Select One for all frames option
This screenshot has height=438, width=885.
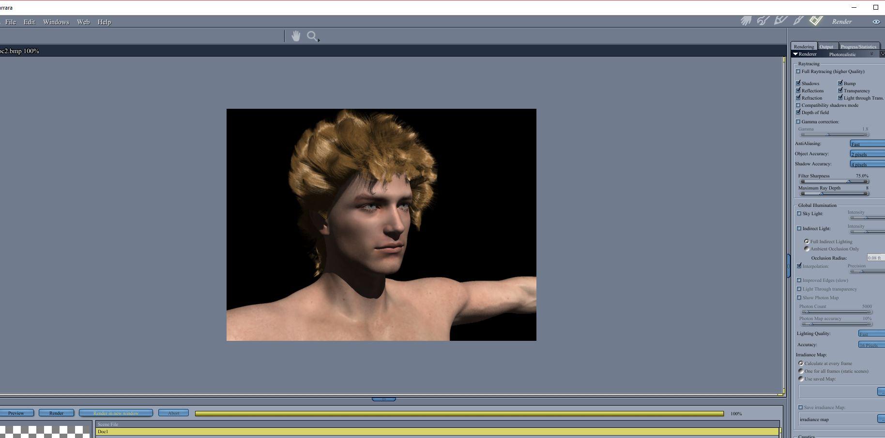(x=801, y=371)
